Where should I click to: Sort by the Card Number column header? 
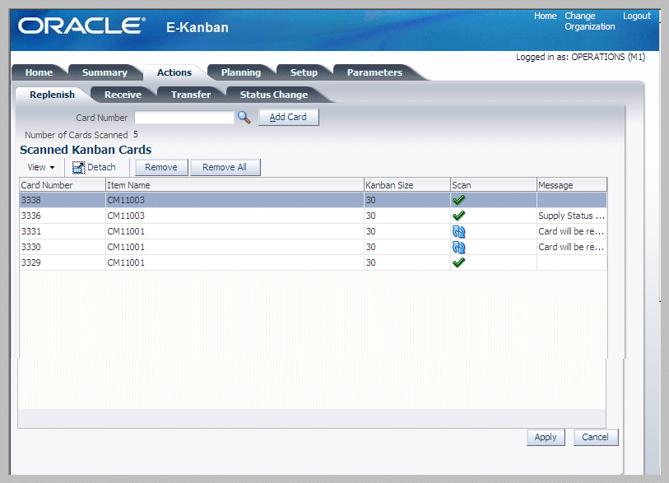tap(63, 185)
